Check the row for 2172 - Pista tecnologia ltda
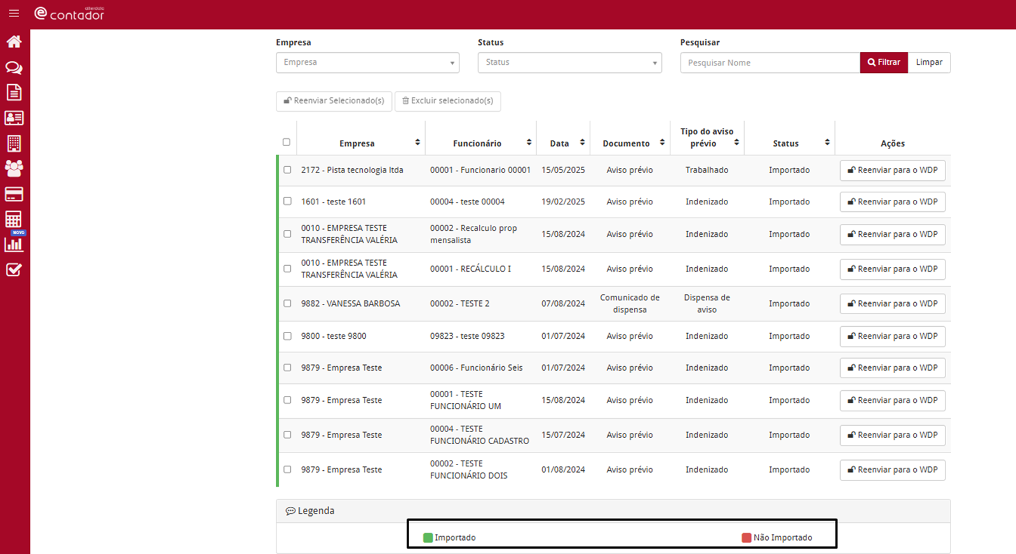The height and width of the screenshot is (554, 1016). coord(287,170)
